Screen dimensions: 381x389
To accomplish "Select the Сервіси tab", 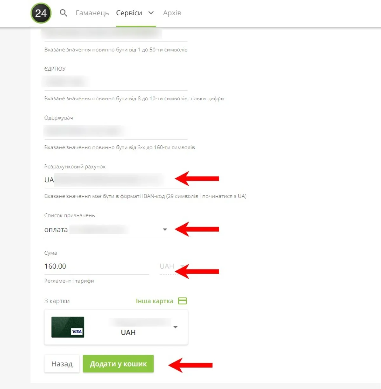I will click(129, 13).
